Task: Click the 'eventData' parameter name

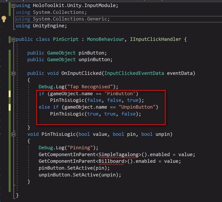Action: [x=180, y=73]
